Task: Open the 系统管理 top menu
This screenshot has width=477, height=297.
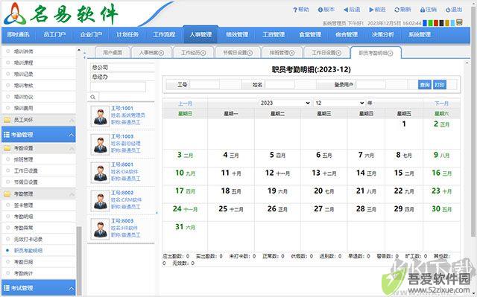Action: click(x=419, y=35)
